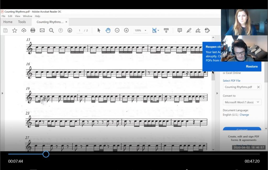Select the highlighter pen tool
Viewport: 268px width, 170px height.
point(189,30)
